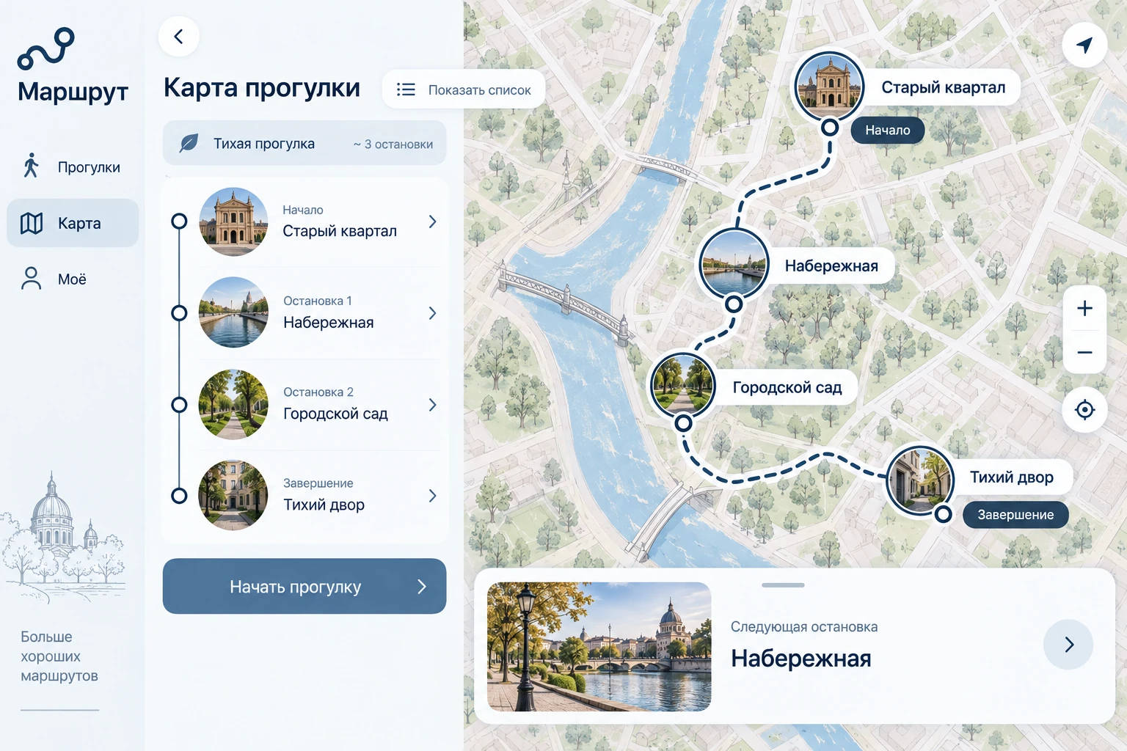Click the leaf icon in Тихая прогулка
1127x751 pixels.
(189, 143)
